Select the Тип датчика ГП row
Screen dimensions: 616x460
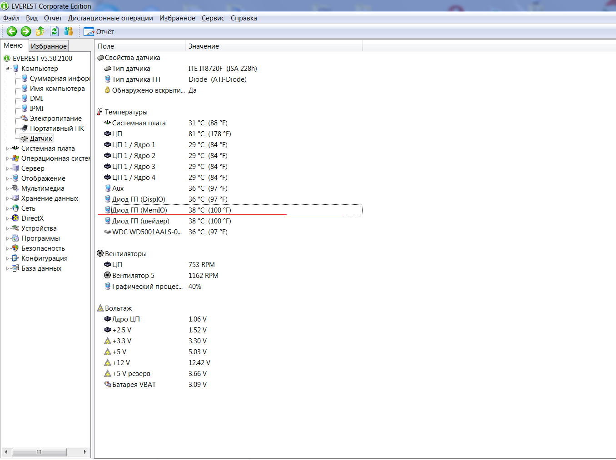coord(229,79)
